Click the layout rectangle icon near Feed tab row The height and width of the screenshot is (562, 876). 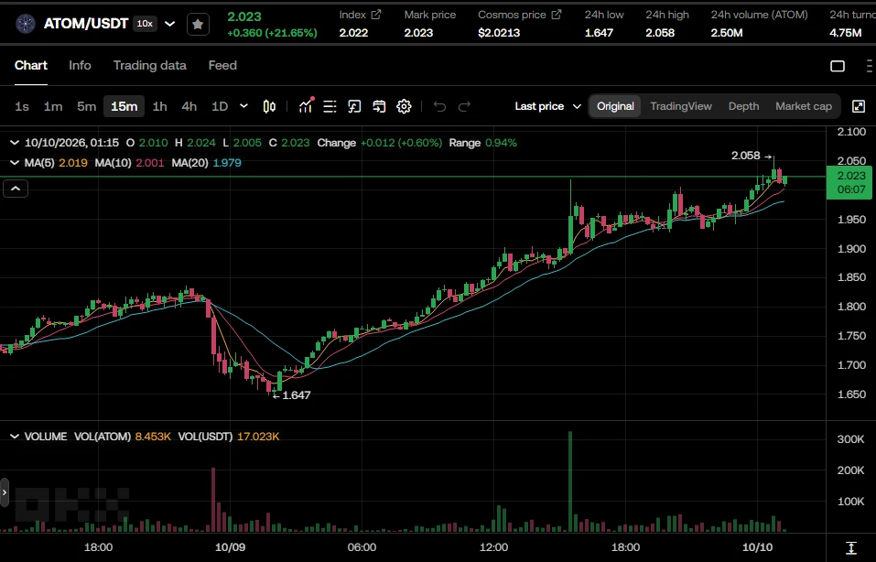pos(838,66)
